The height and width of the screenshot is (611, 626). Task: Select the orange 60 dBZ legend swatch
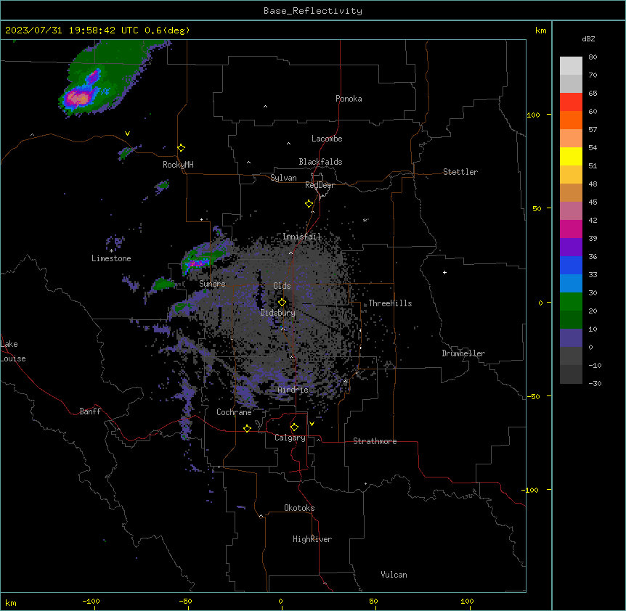coord(571,120)
